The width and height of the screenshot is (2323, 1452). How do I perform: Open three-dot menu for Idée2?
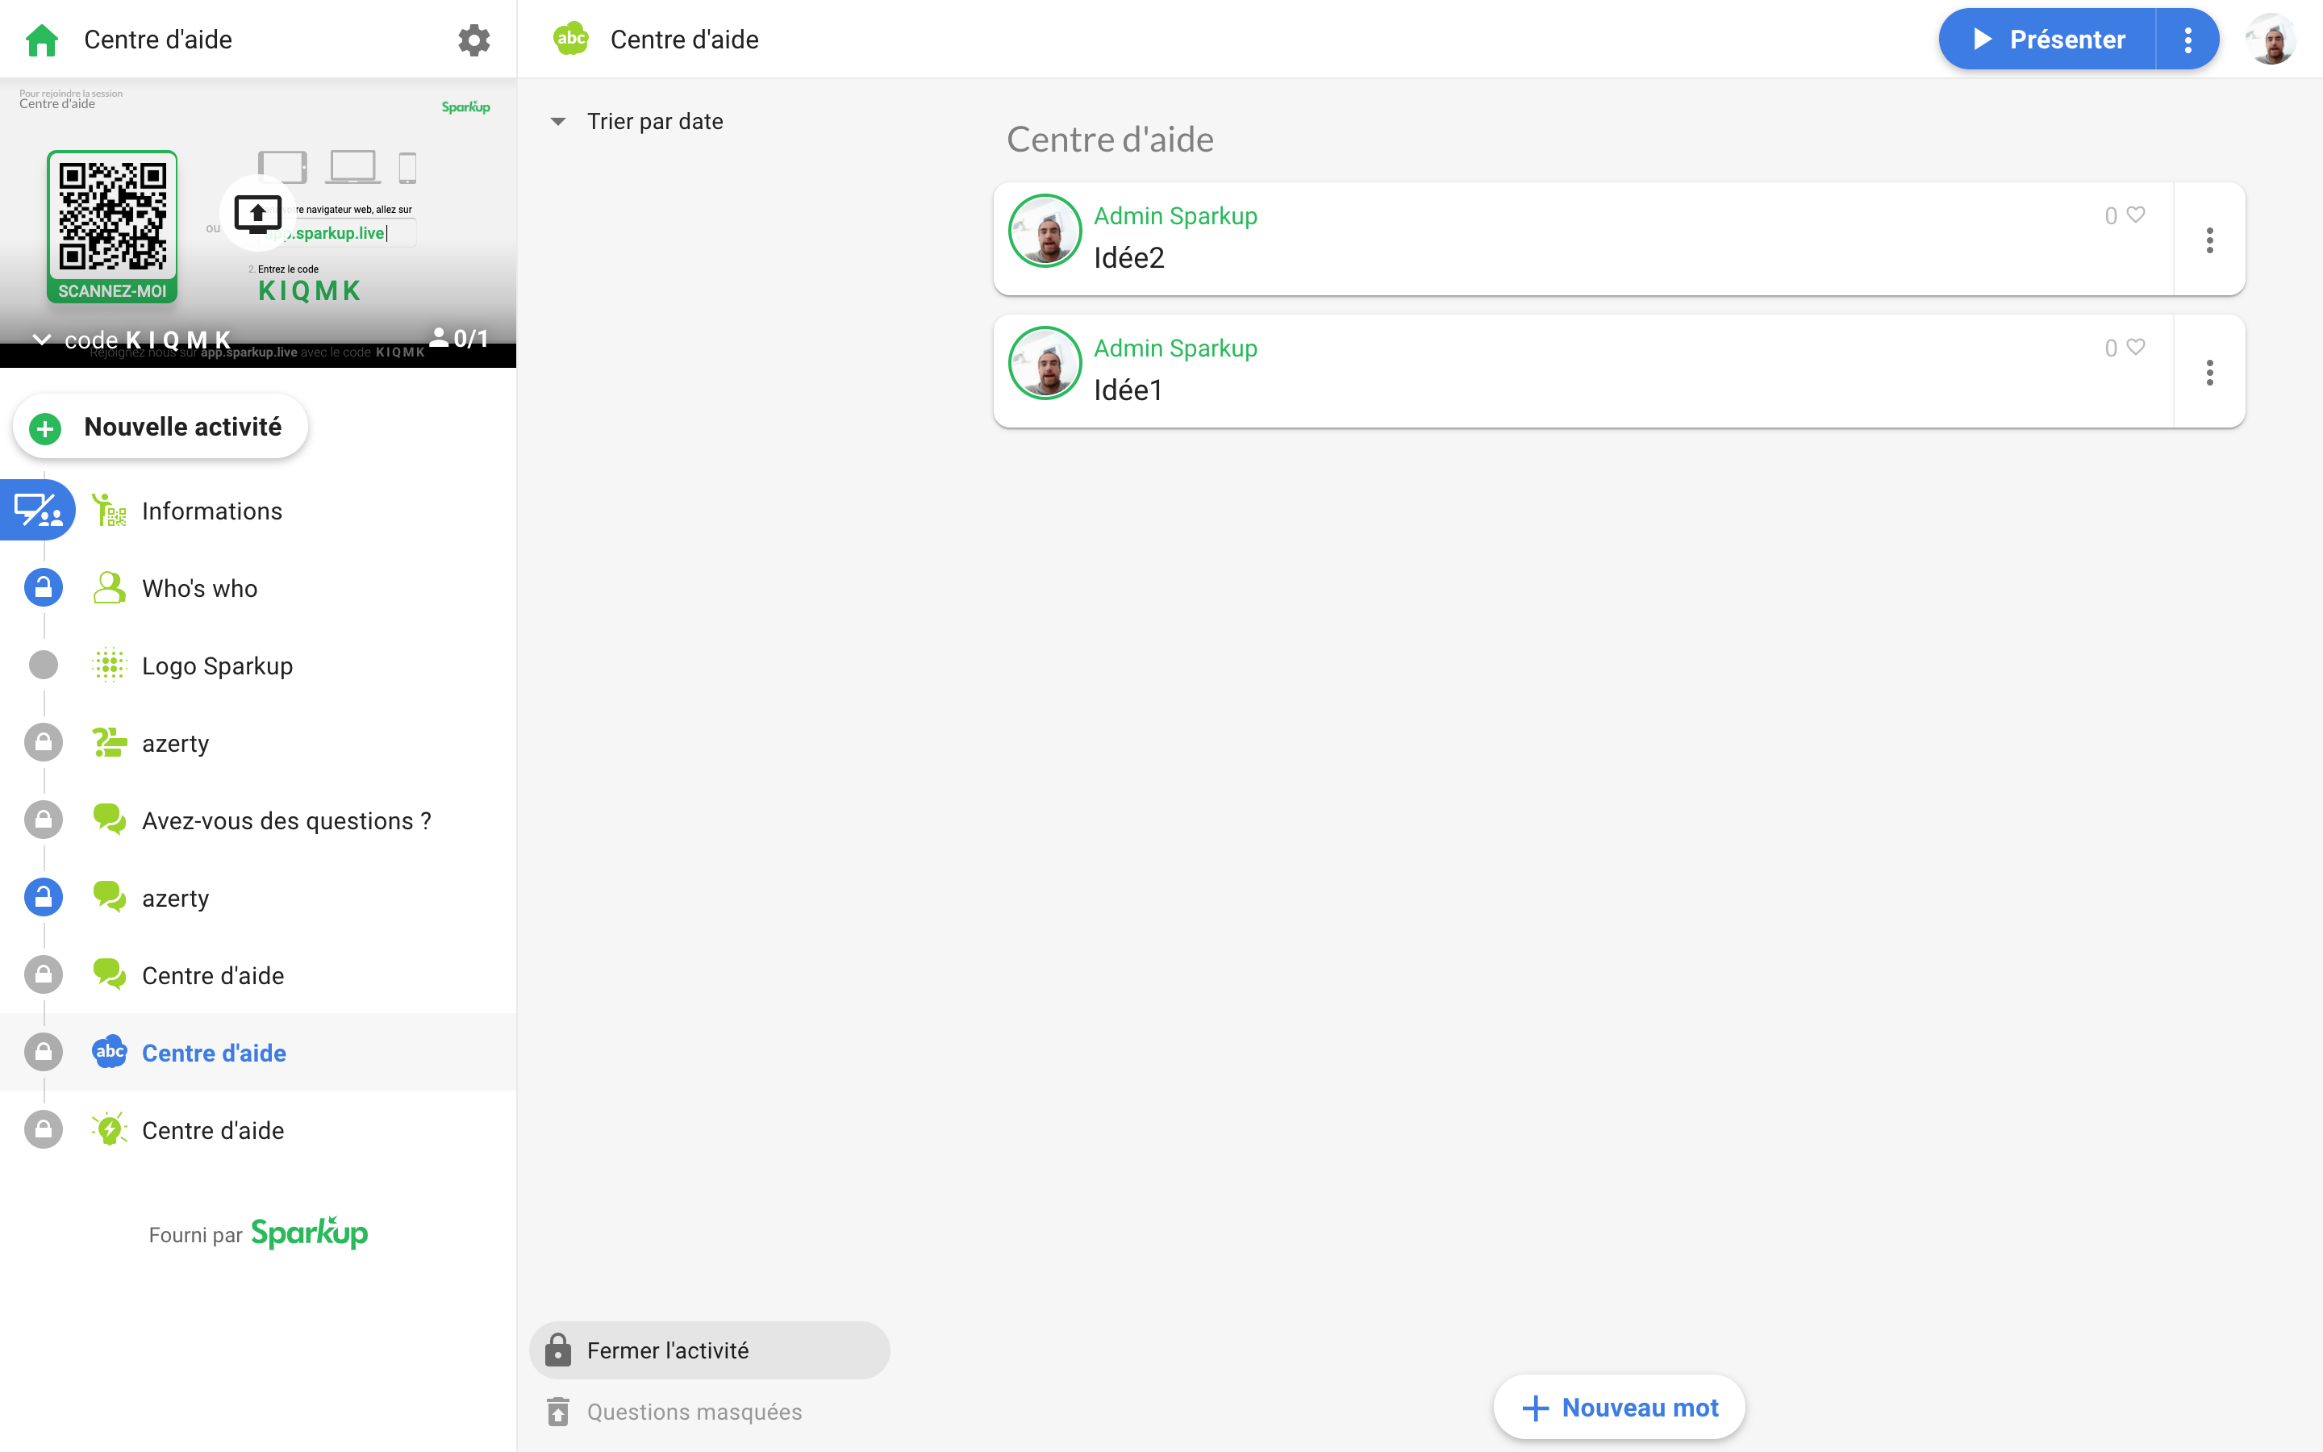point(2210,240)
